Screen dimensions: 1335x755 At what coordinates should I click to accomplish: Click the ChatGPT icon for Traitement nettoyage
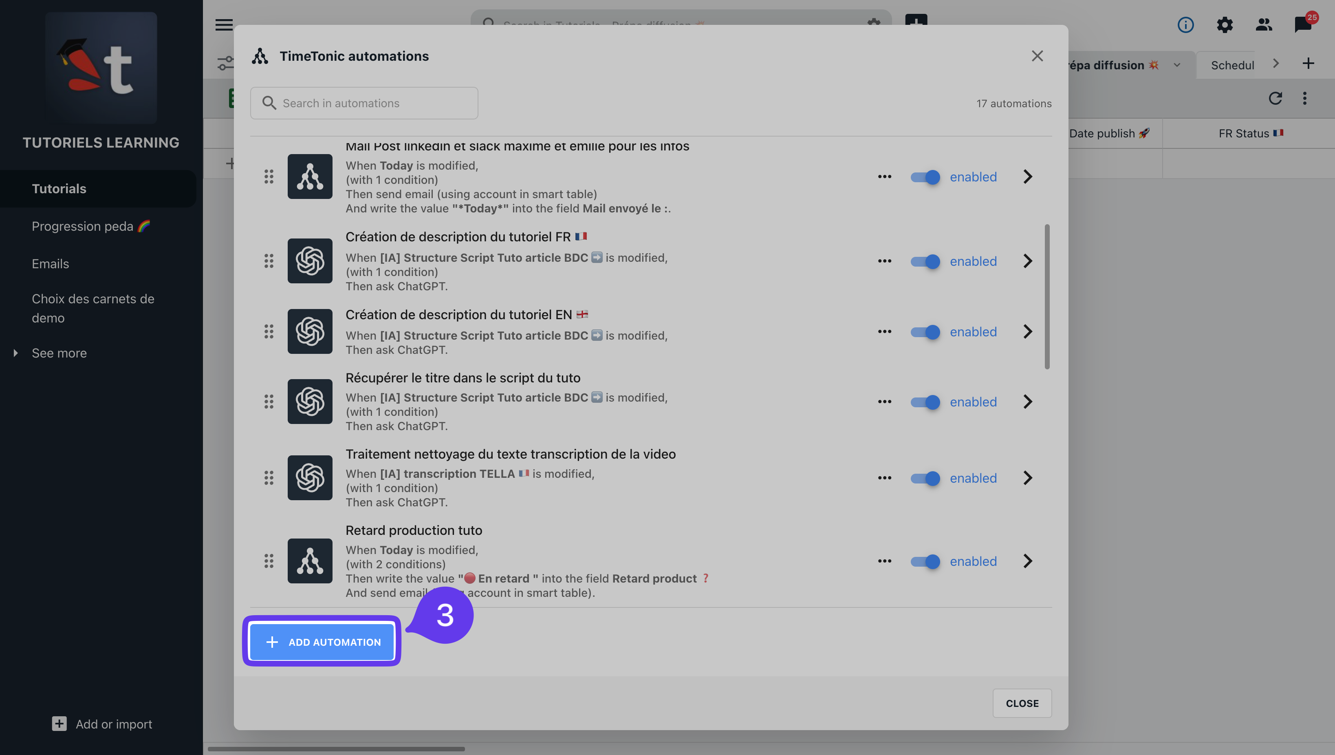(x=310, y=477)
